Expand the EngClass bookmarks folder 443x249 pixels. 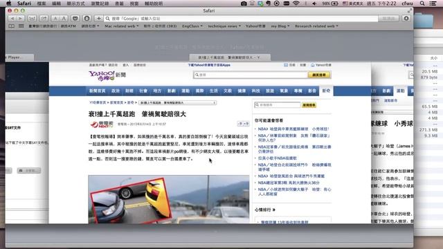(x=192, y=26)
